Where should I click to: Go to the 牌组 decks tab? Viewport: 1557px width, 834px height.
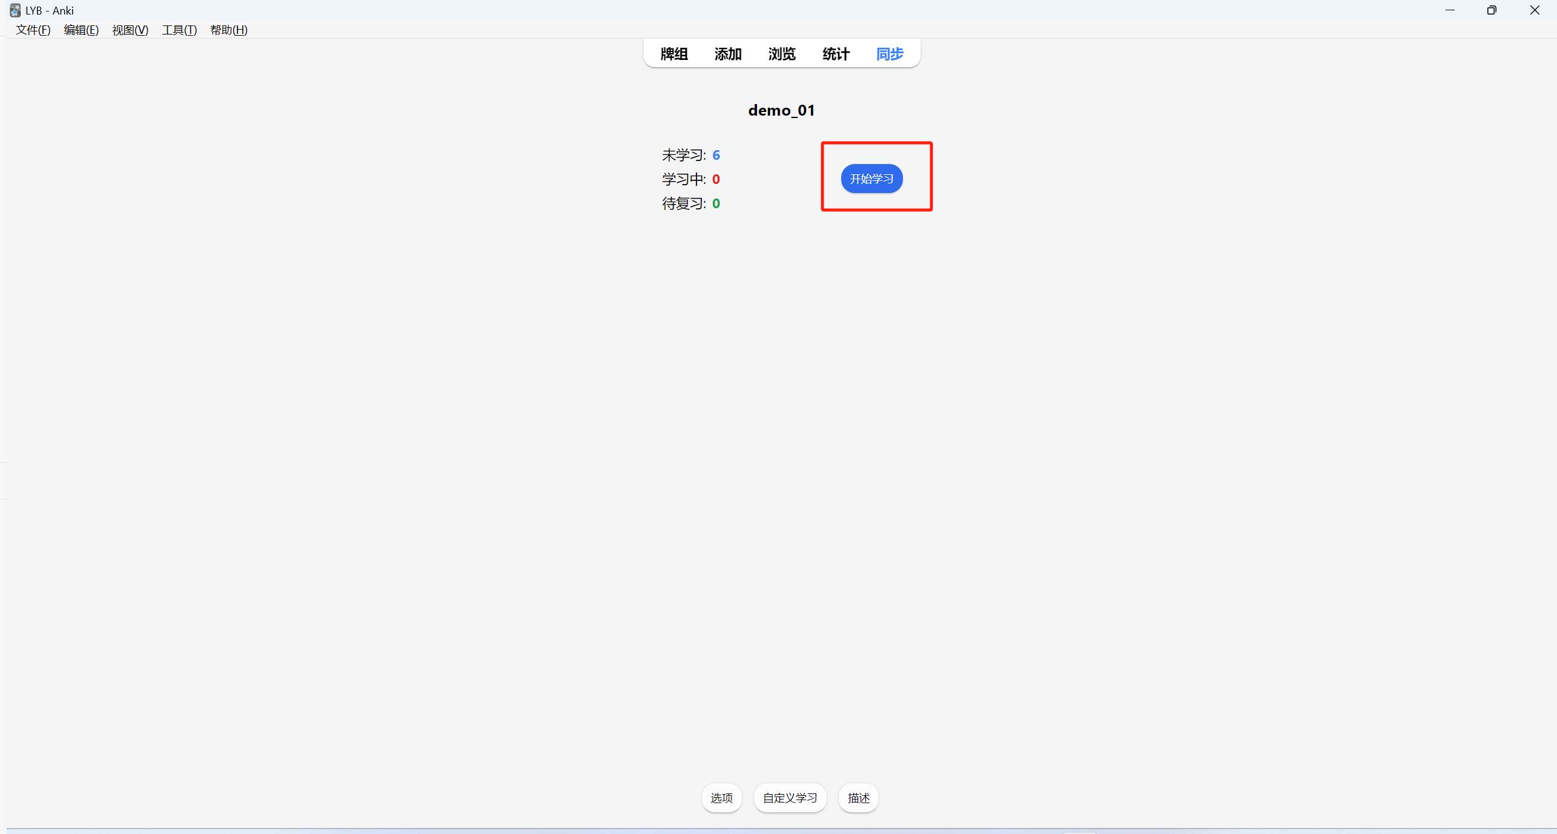(673, 54)
